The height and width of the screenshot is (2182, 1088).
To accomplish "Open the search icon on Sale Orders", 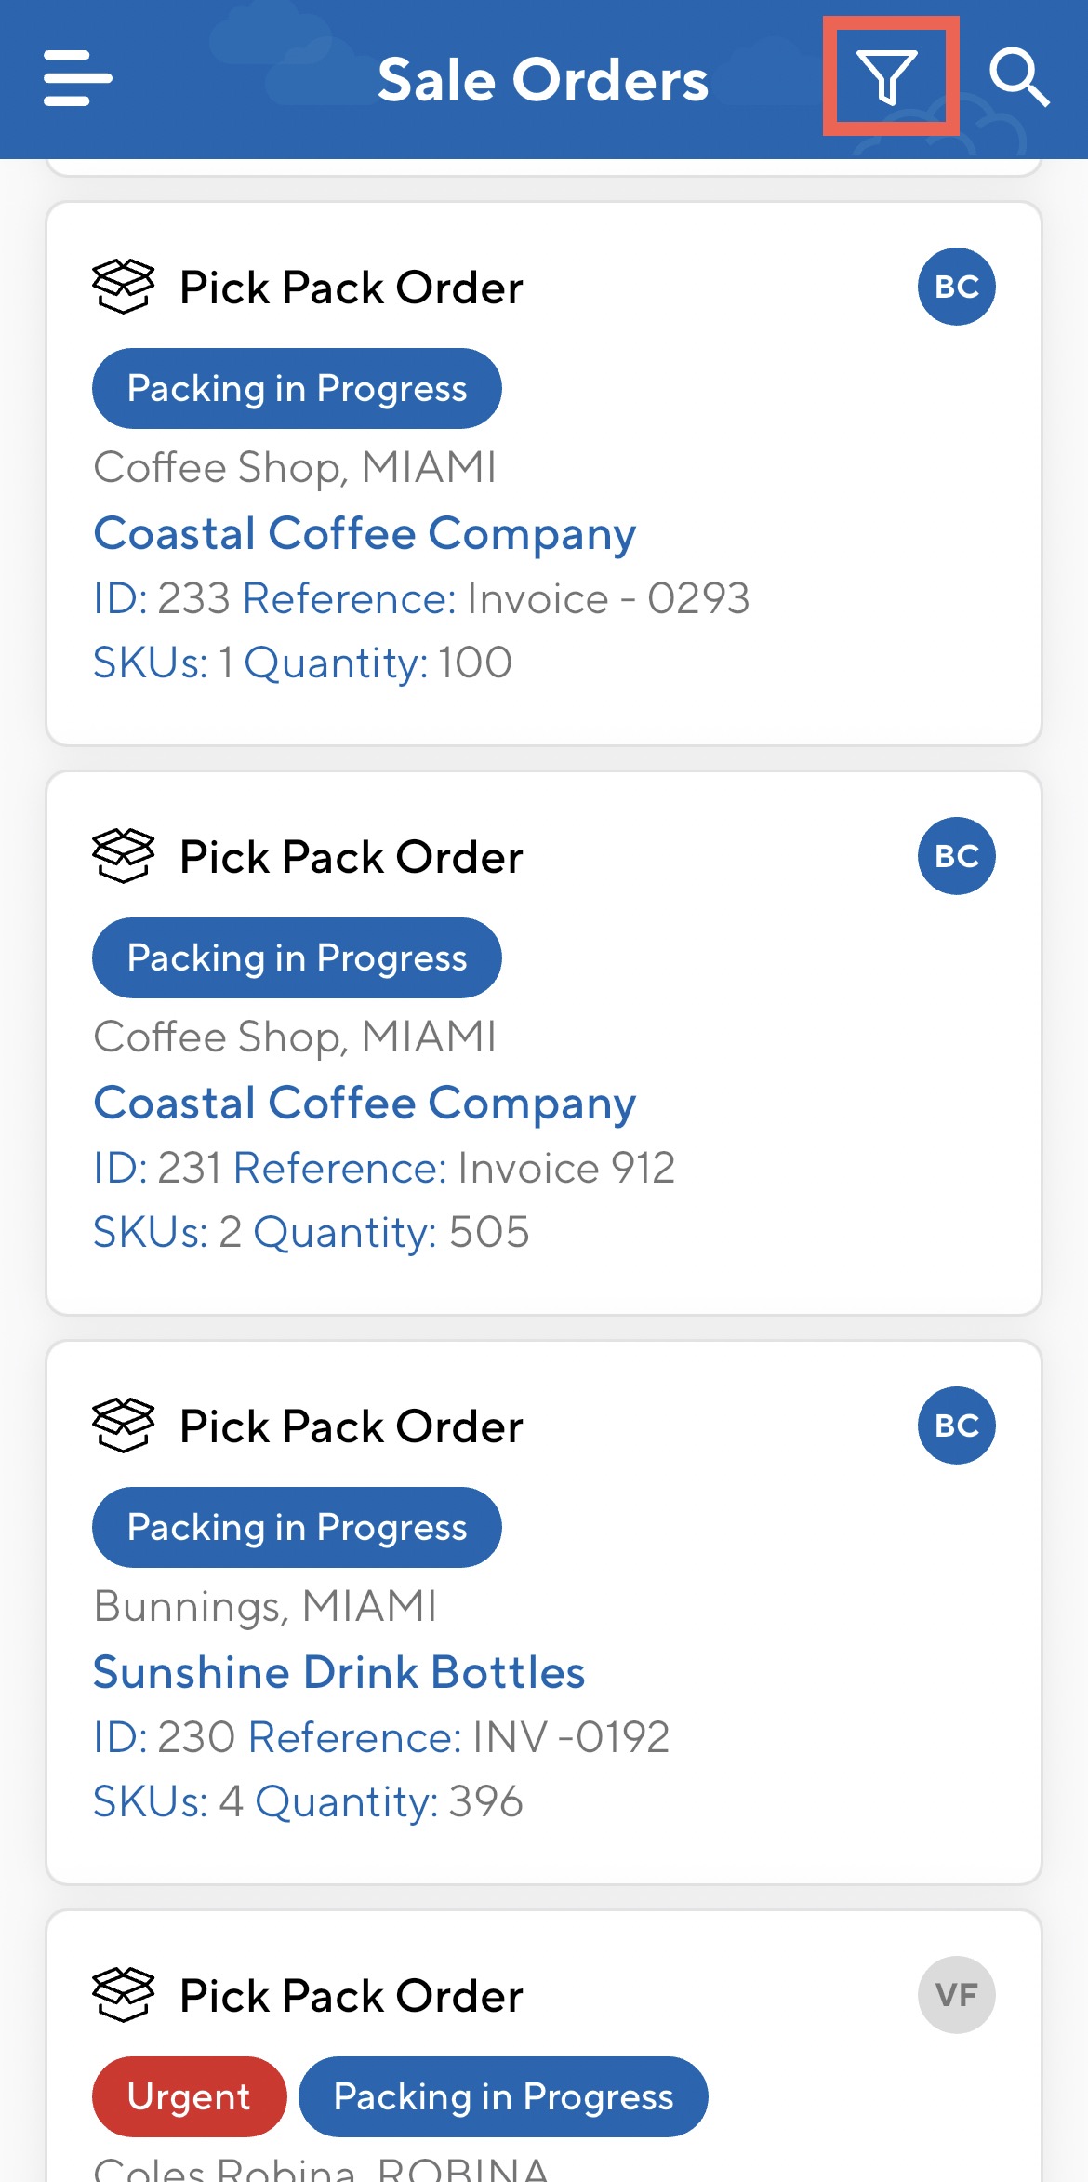I will click(x=1018, y=79).
